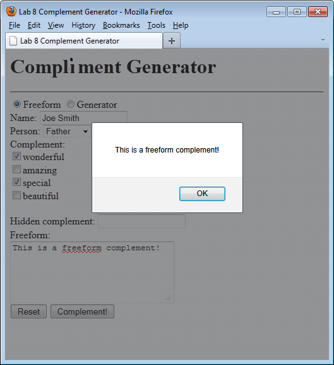Check the beautiful checkbox
Viewport: 334px width, 365px height.
point(16,195)
